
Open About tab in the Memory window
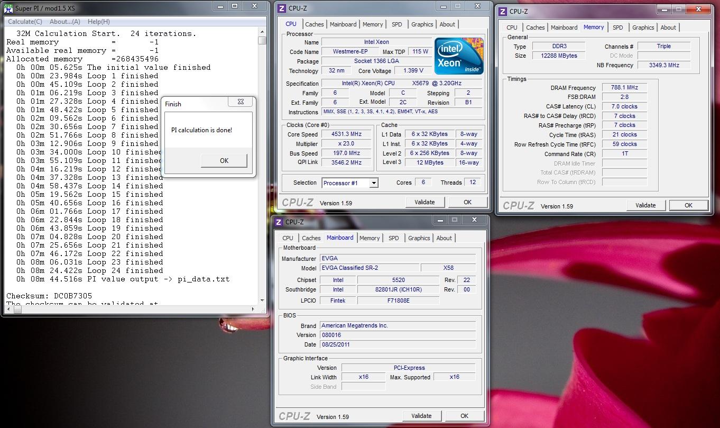pyautogui.click(x=668, y=28)
